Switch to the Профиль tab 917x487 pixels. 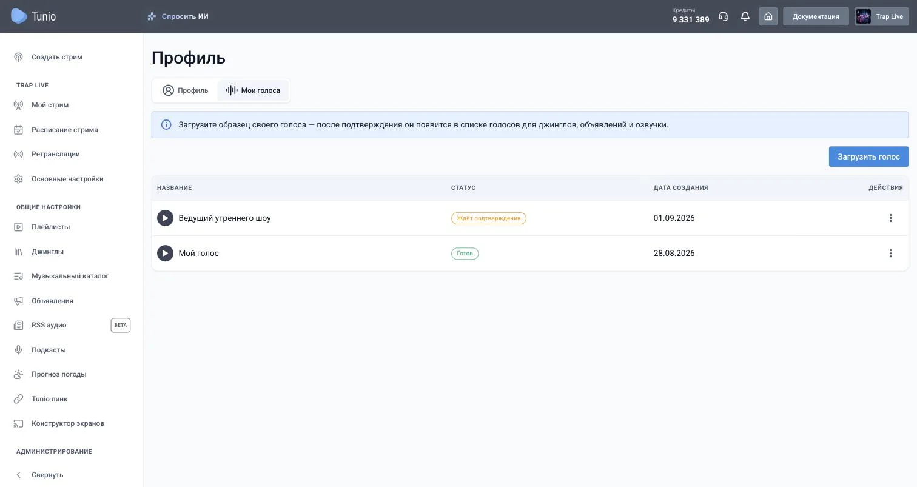click(x=186, y=90)
